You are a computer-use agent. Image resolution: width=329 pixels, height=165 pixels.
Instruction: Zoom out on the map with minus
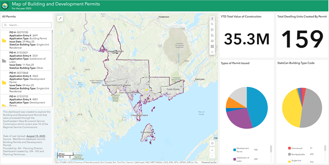(x=212, y=156)
